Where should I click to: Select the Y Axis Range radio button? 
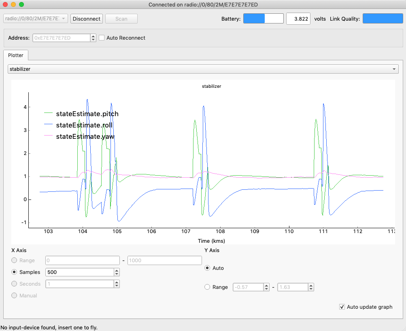pyautogui.click(x=208, y=287)
